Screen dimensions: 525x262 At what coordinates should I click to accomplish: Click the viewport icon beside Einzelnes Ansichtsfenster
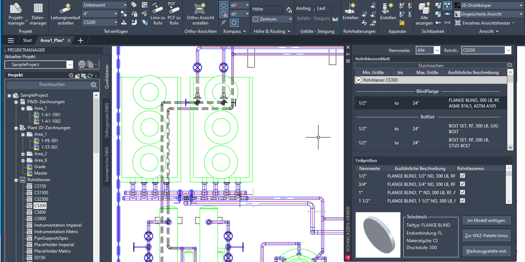[x=457, y=23]
